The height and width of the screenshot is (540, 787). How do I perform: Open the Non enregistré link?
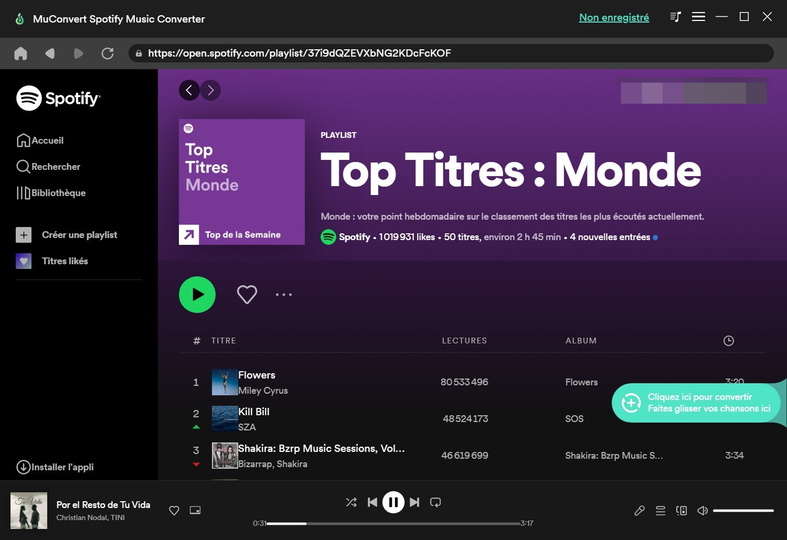pyautogui.click(x=614, y=17)
